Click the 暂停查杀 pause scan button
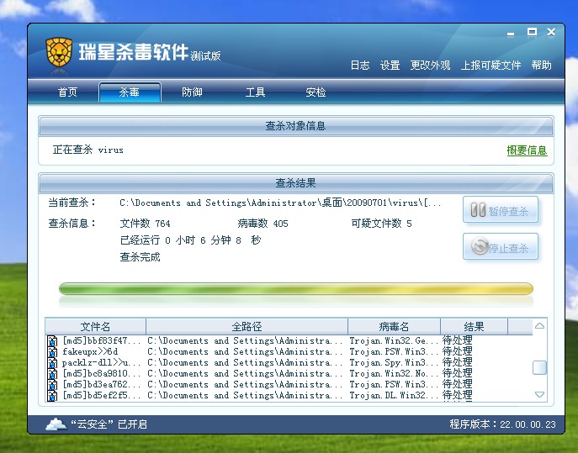 coord(501,210)
